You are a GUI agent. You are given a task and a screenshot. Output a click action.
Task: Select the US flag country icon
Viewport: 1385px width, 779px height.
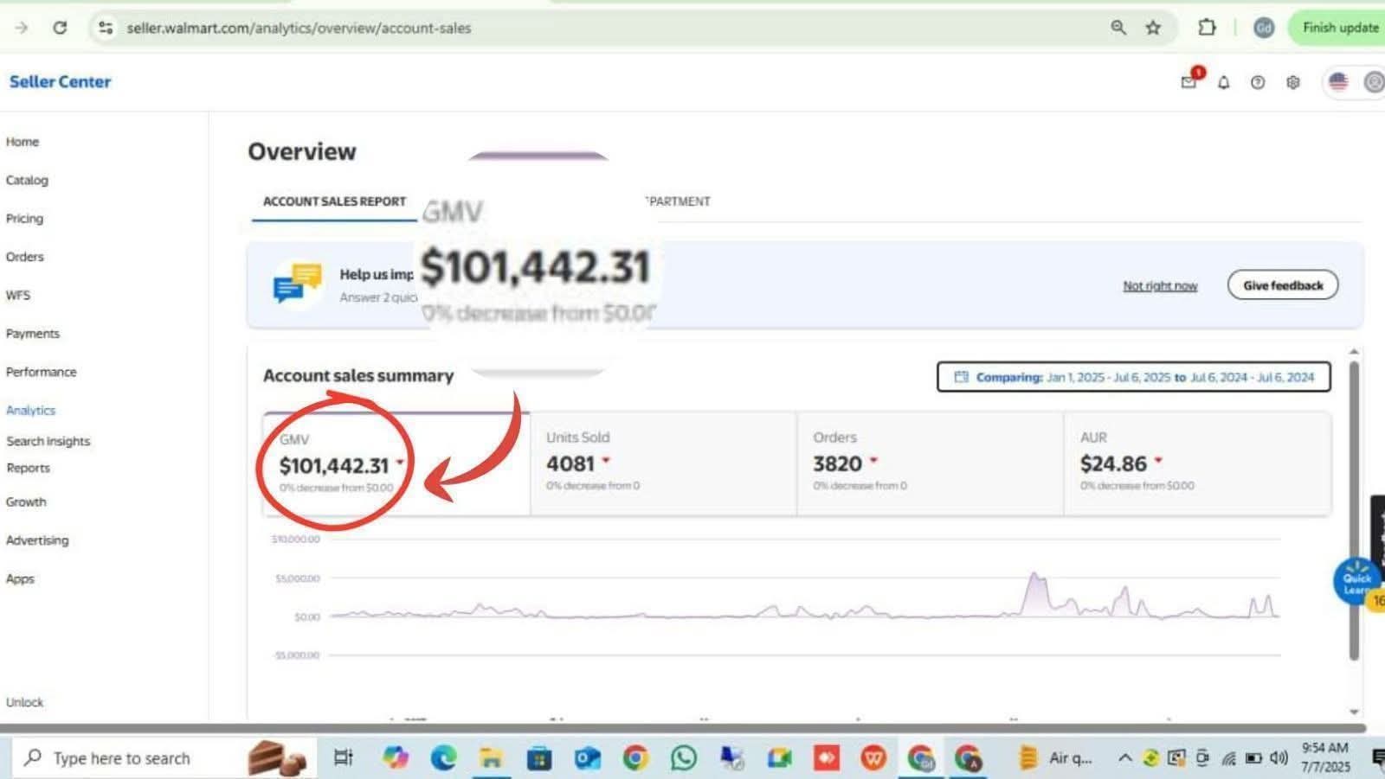tap(1338, 82)
